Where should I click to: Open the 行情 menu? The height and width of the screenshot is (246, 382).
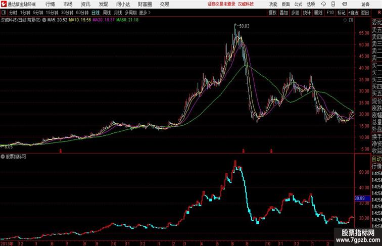(50, 4)
